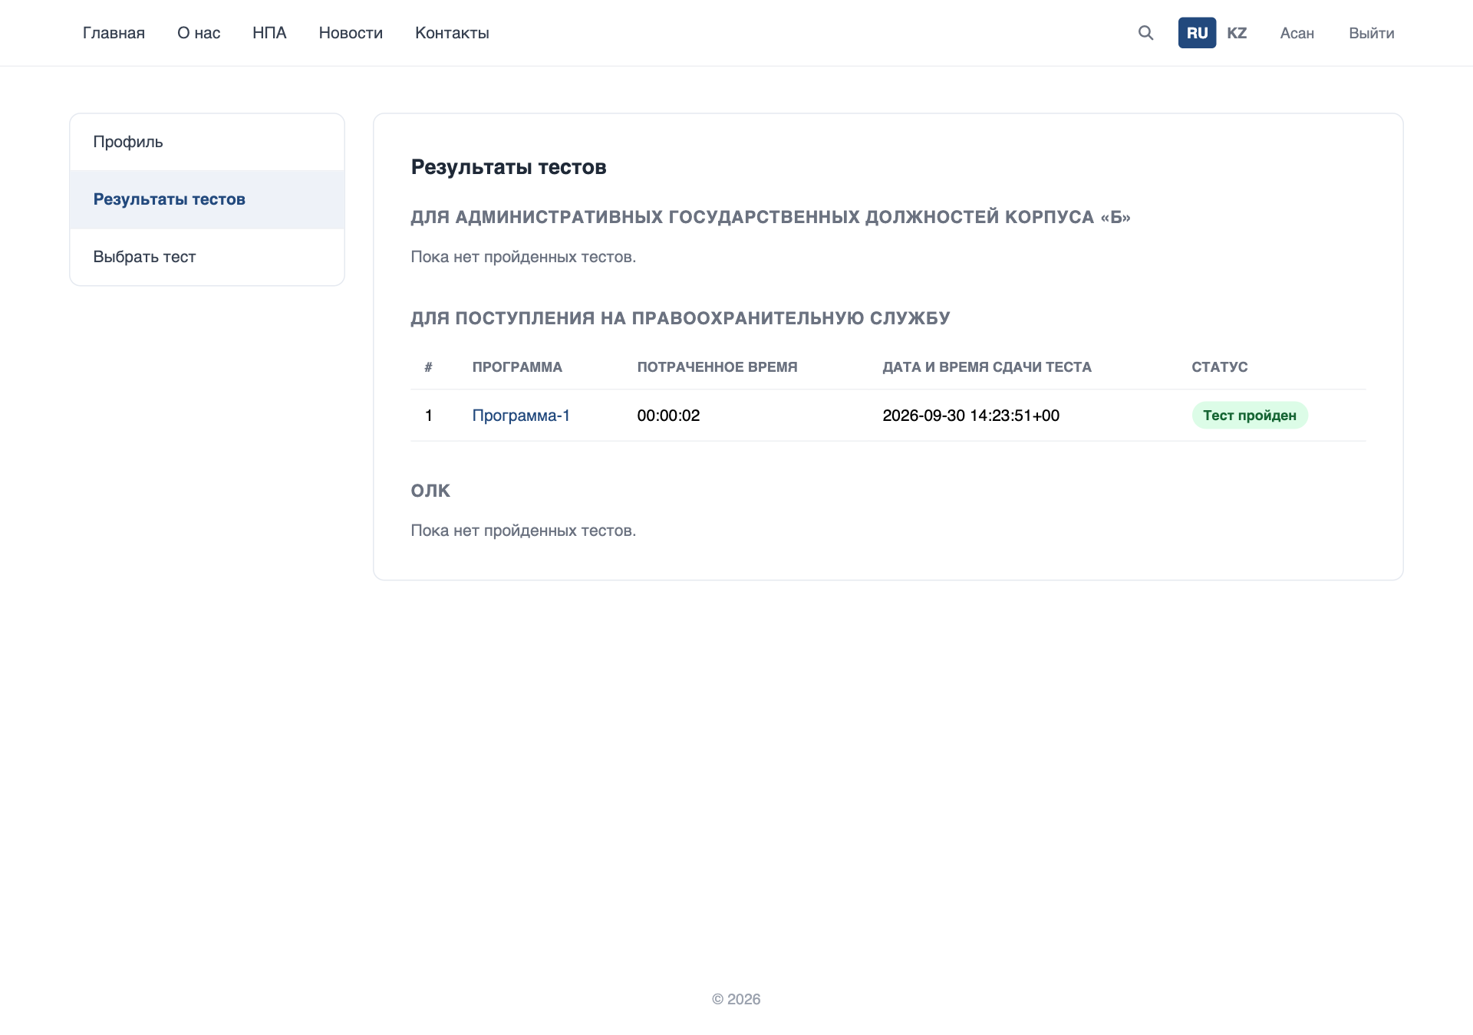
Task: Open the search magnifier icon
Action: click(x=1145, y=33)
